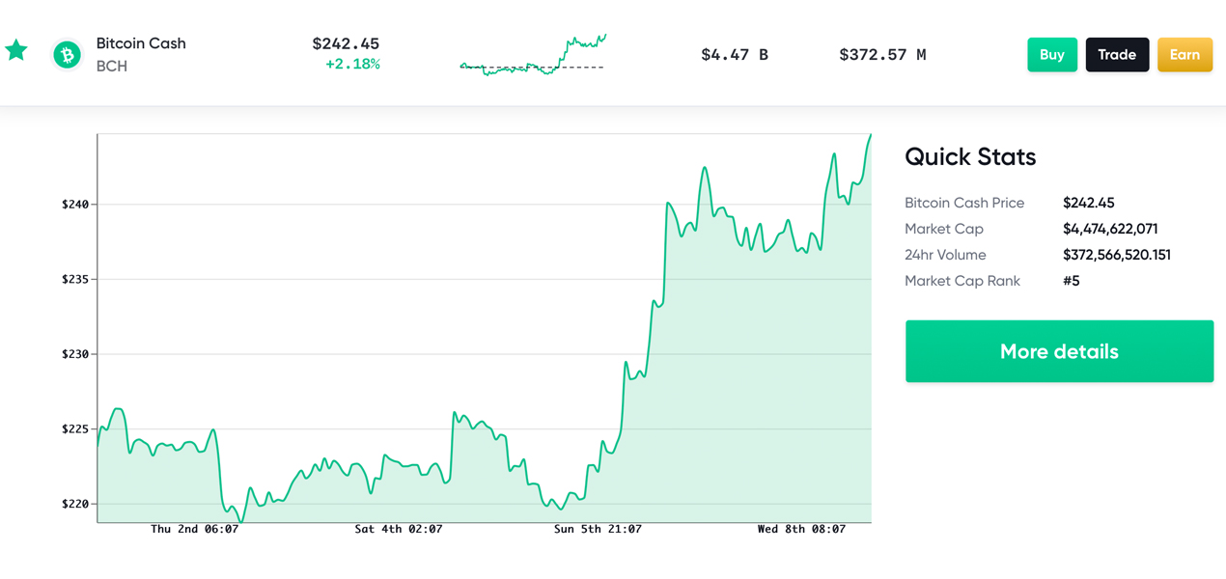Click the $4,474,622,071 market cap figure
Viewport: 1226px width, 579px height.
coord(1110,229)
